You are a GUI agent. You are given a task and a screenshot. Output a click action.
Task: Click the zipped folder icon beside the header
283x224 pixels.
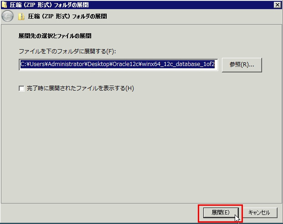tap(21, 16)
